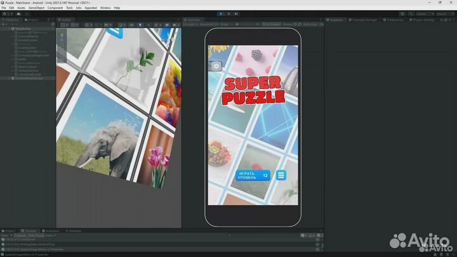Screen dimensions: 457x257
Task: Open the File menu
Action: [x=4, y=8]
